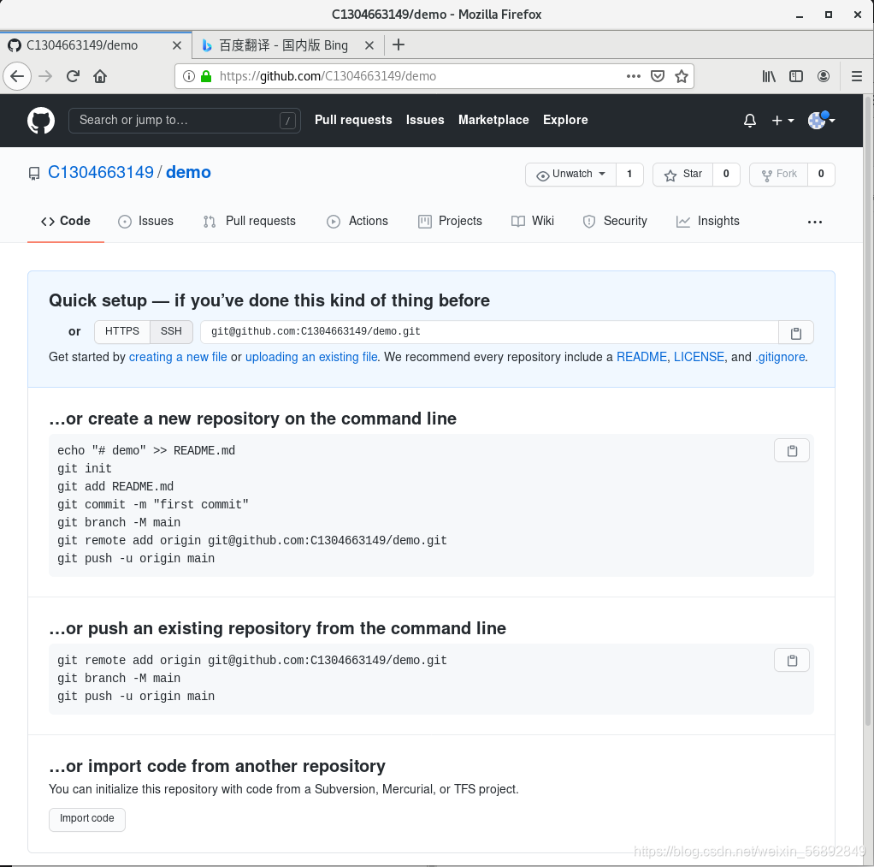The height and width of the screenshot is (867, 874).
Task: Click Firefox back arrow button
Action: [x=17, y=76]
